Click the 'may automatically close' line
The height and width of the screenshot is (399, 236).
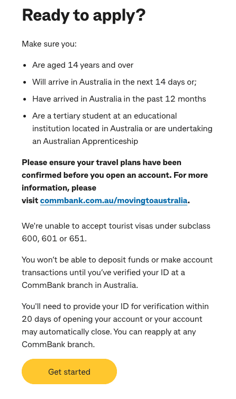click(108, 332)
